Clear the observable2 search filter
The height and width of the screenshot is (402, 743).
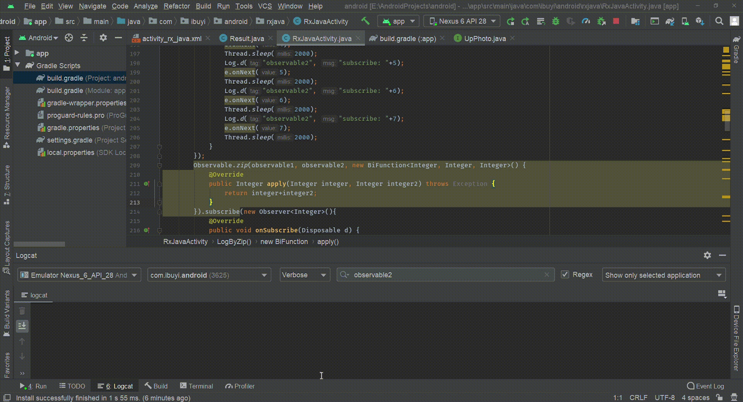point(547,274)
